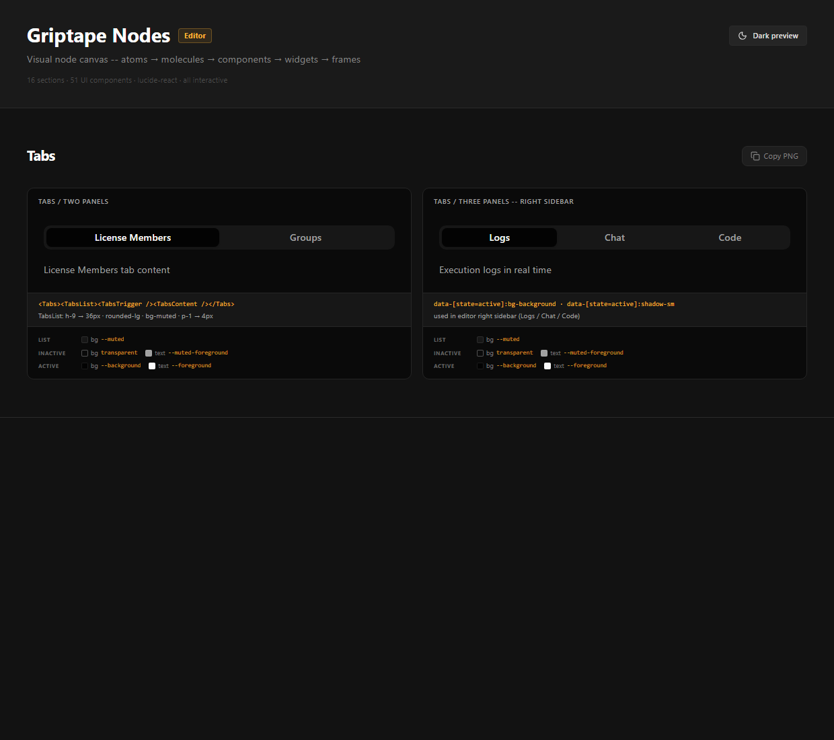Click white --foreground swatch in Three Panels card
834x740 pixels.
coord(547,366)
